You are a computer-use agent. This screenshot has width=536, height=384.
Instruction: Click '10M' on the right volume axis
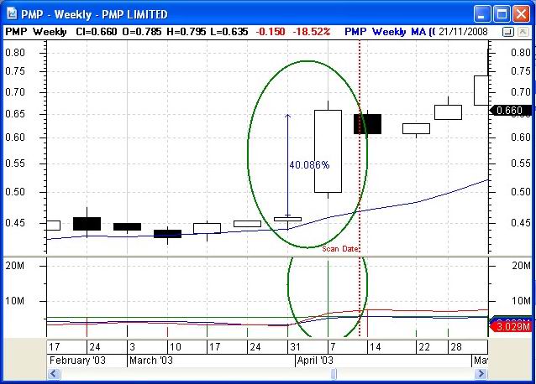(x=522, y=301)
